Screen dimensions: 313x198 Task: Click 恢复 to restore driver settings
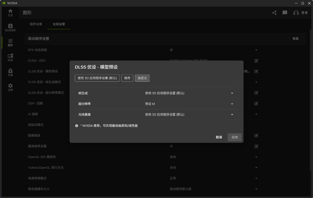(296, 39)
